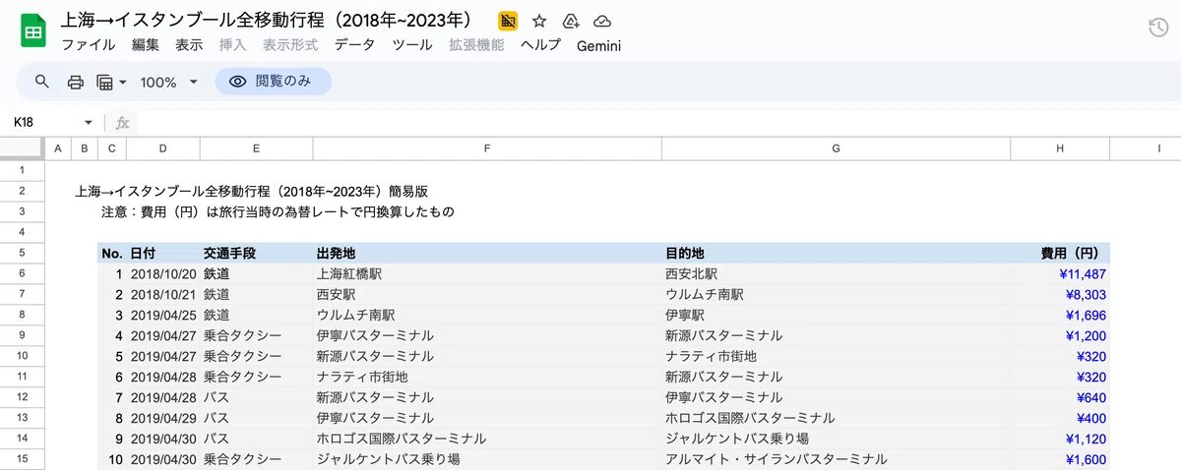The image size is (1181, 470).
Task: Click the hidden-toolbar badge next to title
Action: [508, 21]
